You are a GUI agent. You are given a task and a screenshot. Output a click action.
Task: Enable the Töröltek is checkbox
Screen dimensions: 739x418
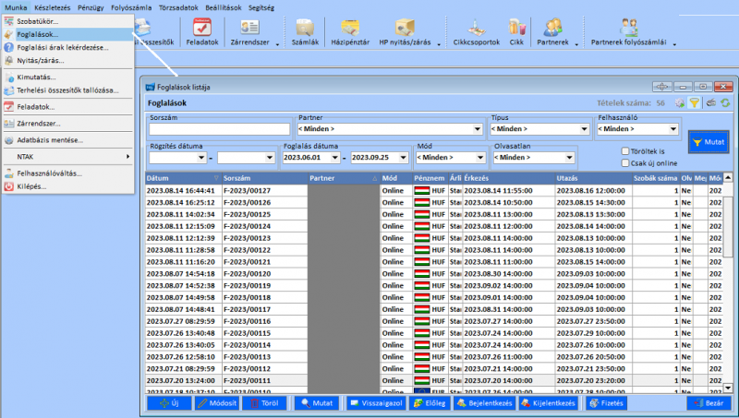(x=625, y=151)
